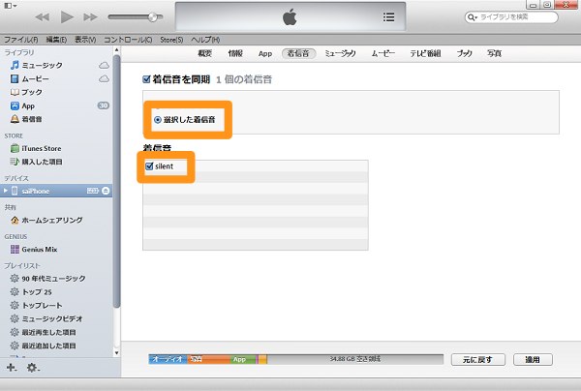Open iTunes Store in the sidebar

(41, 148)
